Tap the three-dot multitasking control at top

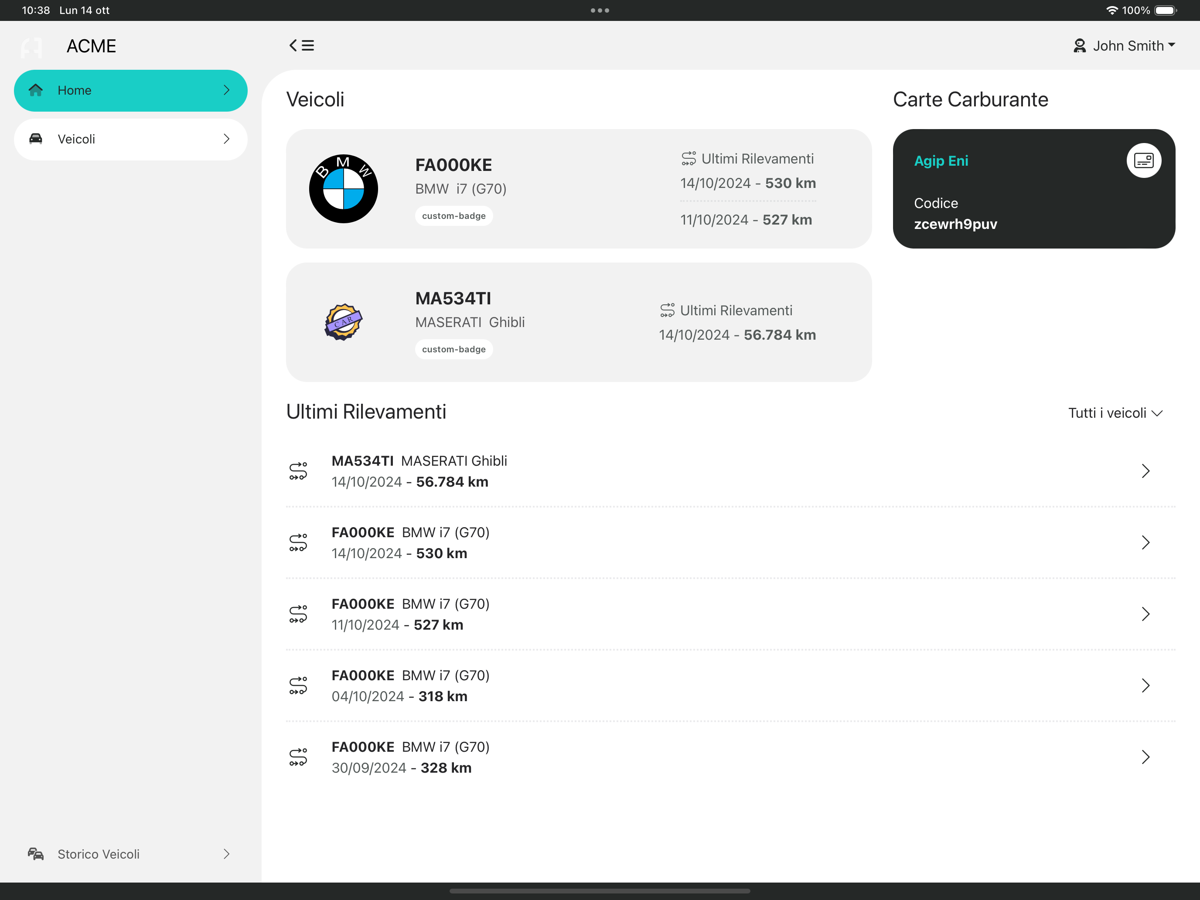click(600, 10)
